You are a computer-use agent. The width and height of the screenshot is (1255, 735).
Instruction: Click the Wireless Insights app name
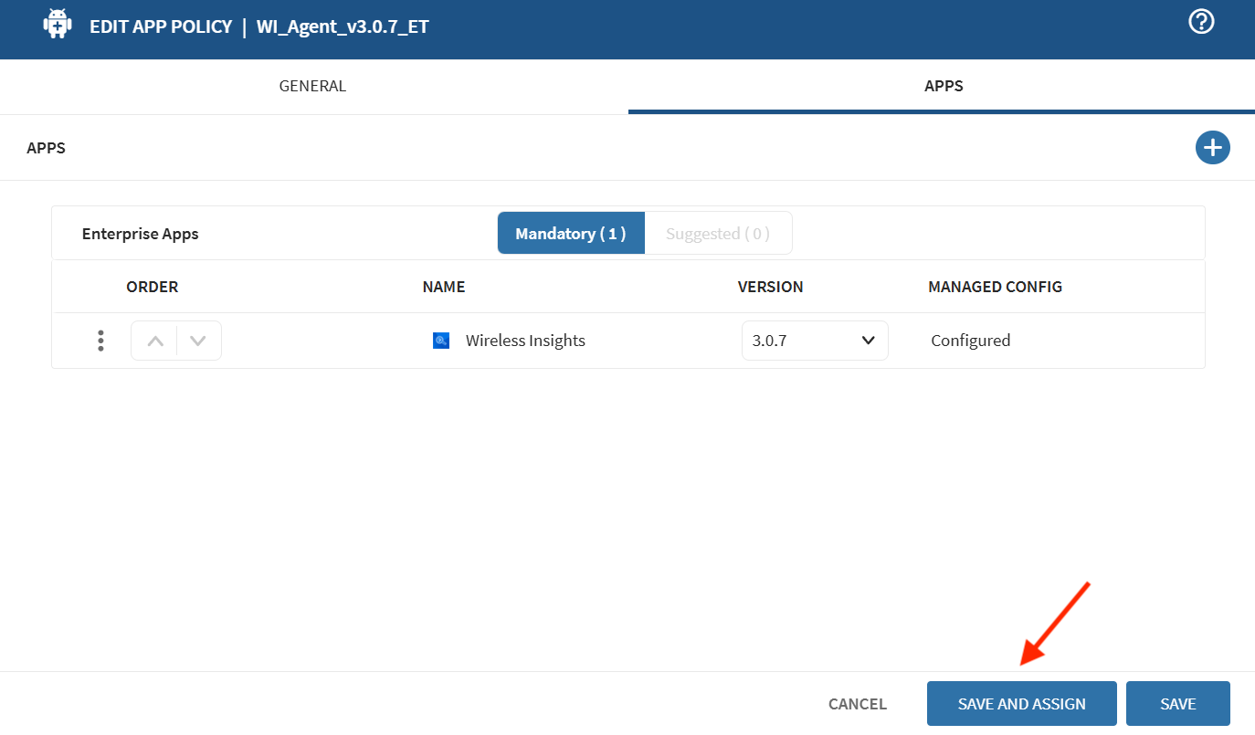point(525,341)
